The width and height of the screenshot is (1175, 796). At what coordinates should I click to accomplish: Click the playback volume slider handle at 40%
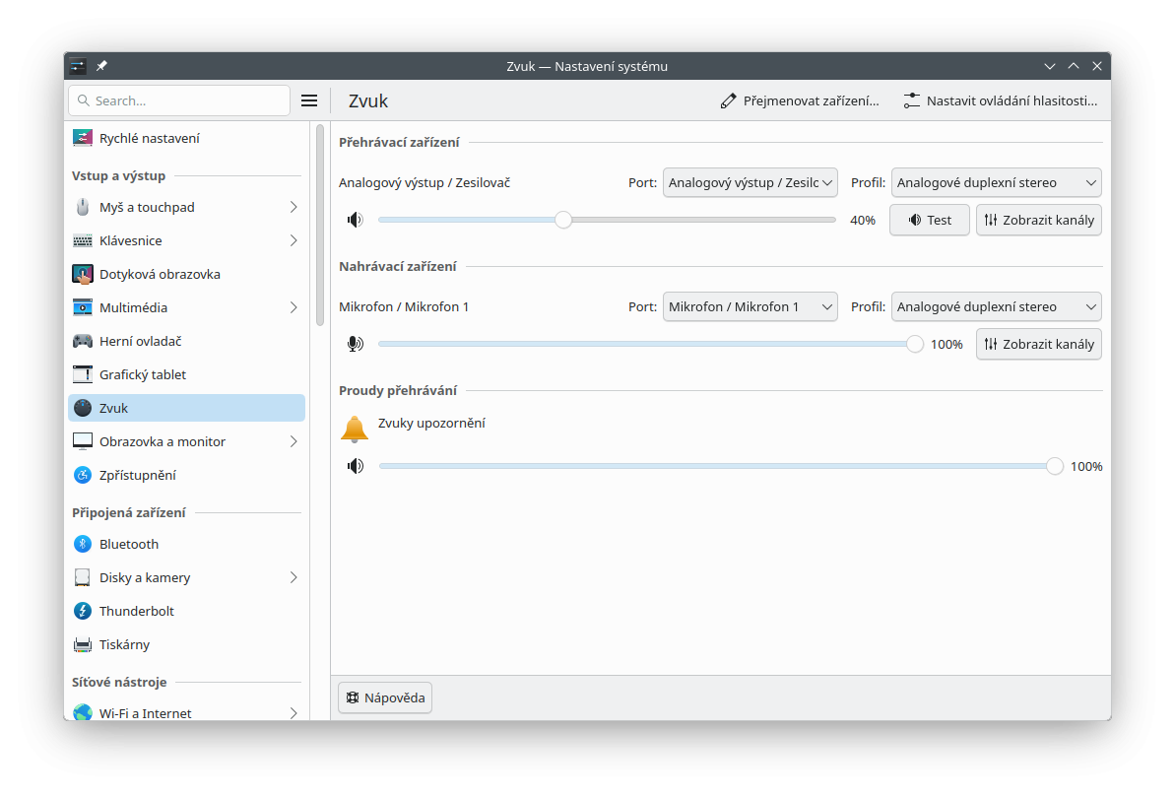coord(563,220)
